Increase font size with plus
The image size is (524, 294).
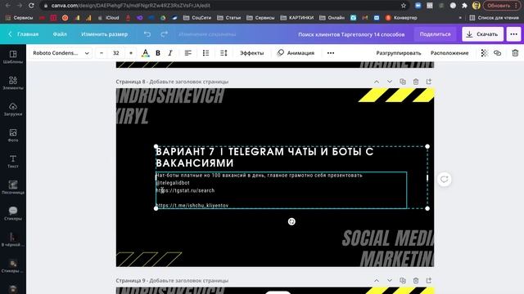131,53
